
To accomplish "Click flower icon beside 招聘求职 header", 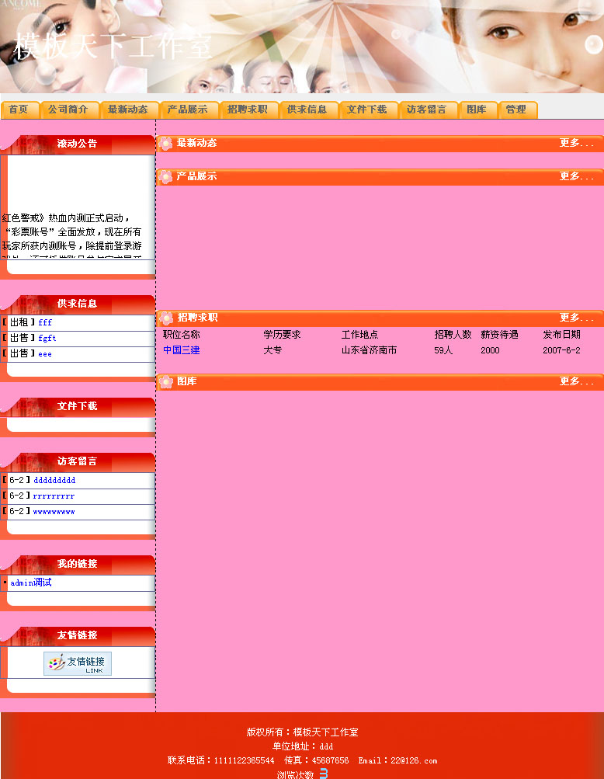I will (x=165, y=318).
